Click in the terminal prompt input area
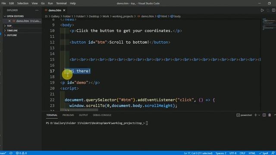The image size is (276, 155). point(147,123)
